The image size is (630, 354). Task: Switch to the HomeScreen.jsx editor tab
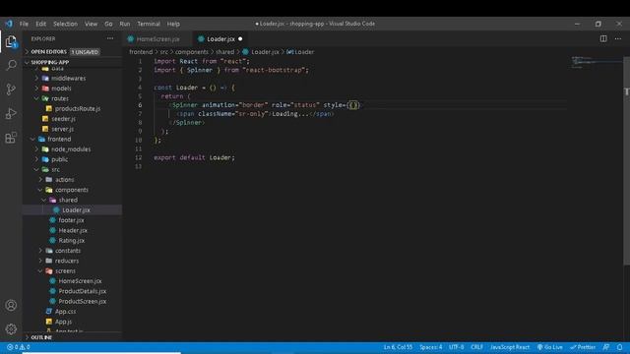coord(157,39)
